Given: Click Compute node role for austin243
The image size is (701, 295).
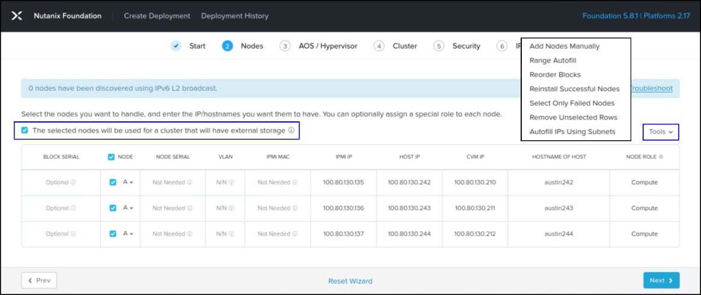Looking at the screenshot, I should click(644, 208).
